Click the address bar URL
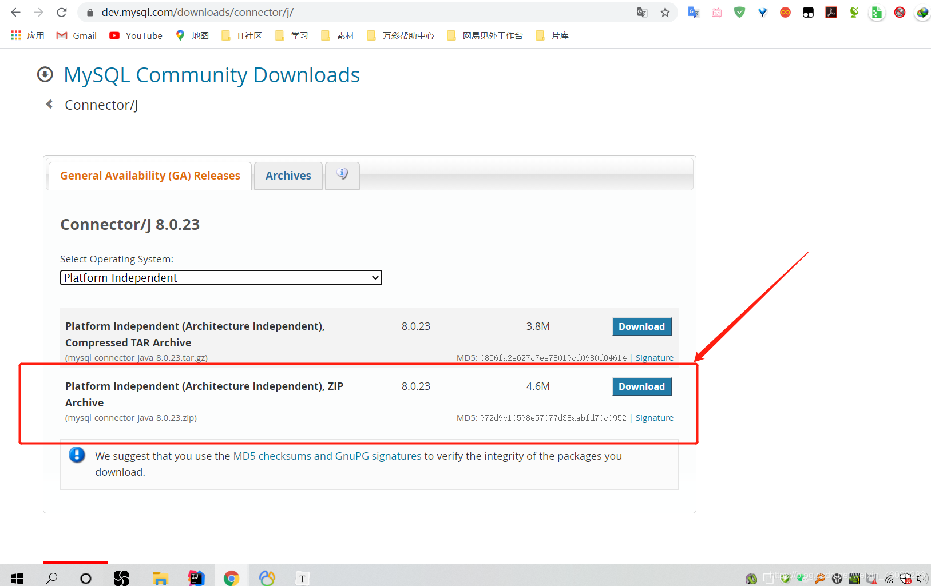This screenshot has width=931, height=586. (197, 12)
